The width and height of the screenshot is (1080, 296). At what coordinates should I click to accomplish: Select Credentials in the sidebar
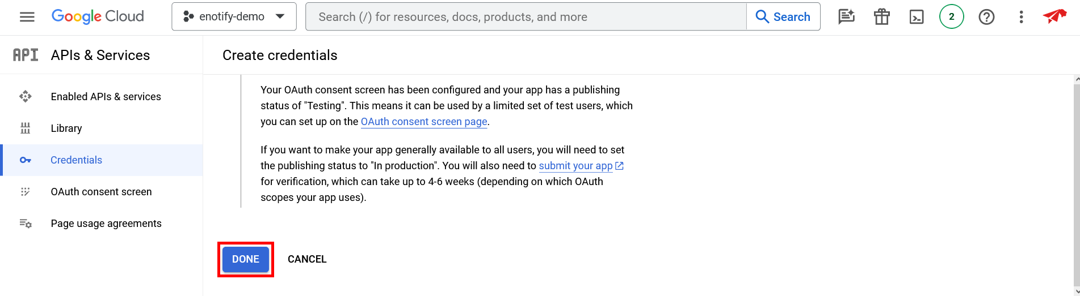[x=76, y=160]
